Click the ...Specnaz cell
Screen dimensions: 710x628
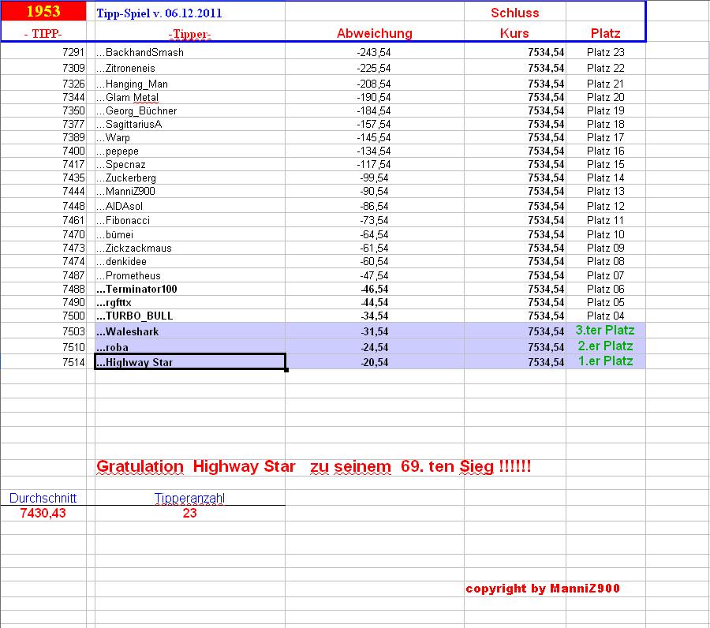(x=189, y=164)
